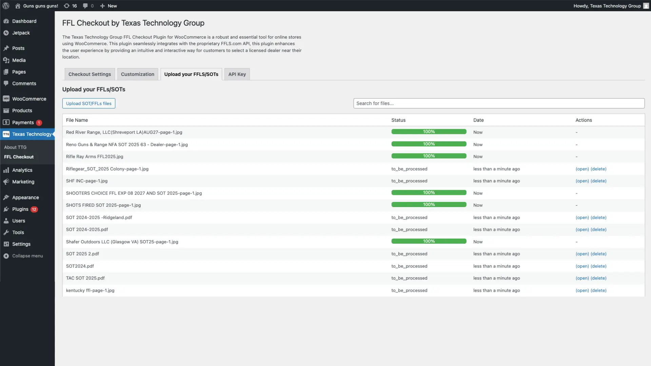Viewport: 651px width, 366px height.
Task: Delete the kentucky ffl-page-1.jpg file
Action: point(598,290)
